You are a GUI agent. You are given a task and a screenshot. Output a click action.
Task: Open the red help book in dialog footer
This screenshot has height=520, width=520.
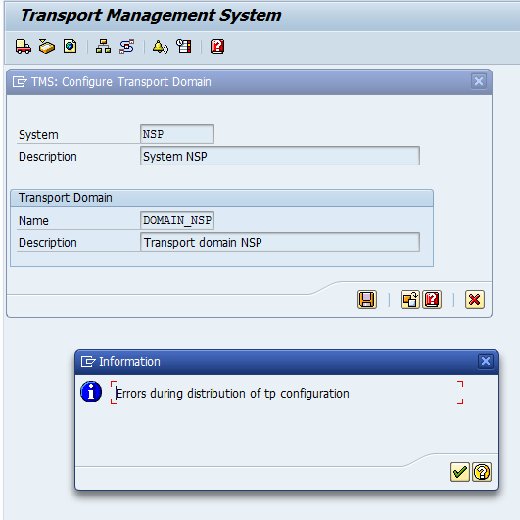coord(432,300)
